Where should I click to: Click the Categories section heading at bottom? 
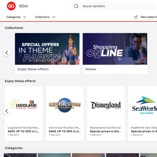14,148
